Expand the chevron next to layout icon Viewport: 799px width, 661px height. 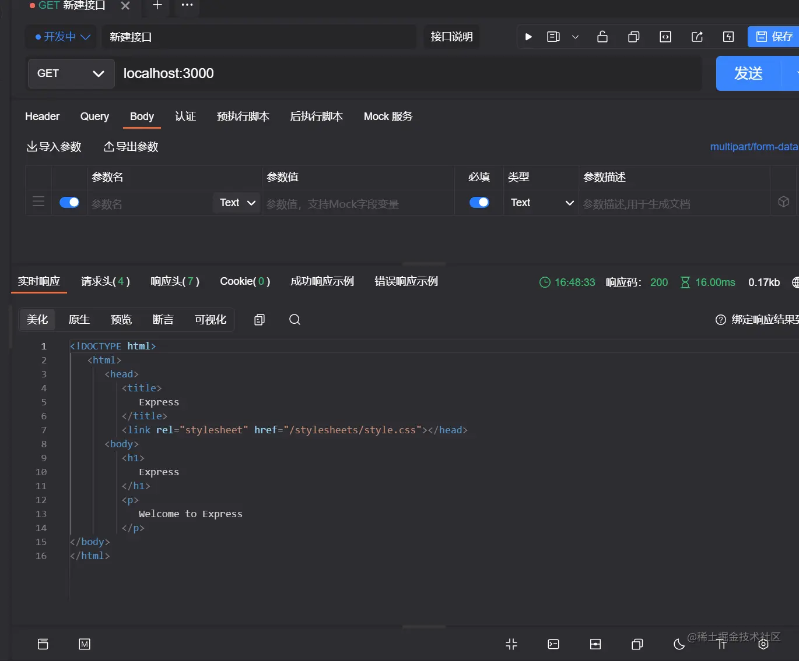pos(575,37)
